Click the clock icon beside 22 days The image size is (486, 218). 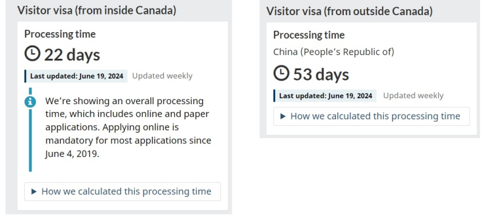click(32, 54)
